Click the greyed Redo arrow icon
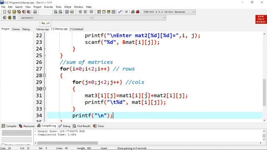This screenshot has height=150, width=267. tap(48, 23)
